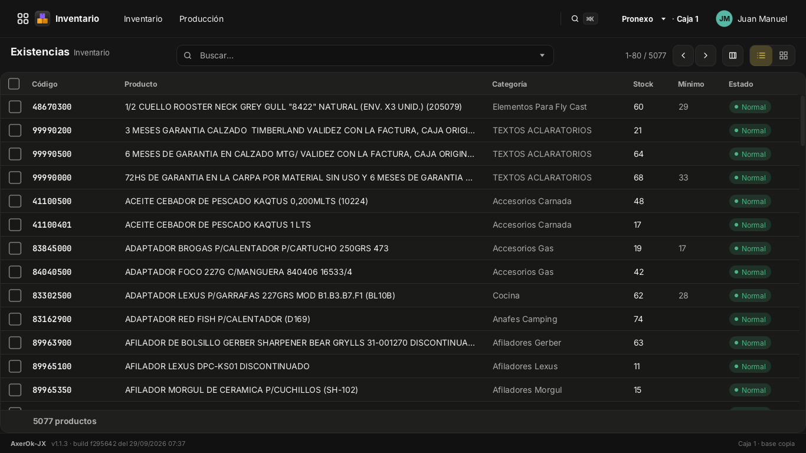Check the row for code 48670300
Image resolution: width=806 pixels, height=453 pixels.
15,107
